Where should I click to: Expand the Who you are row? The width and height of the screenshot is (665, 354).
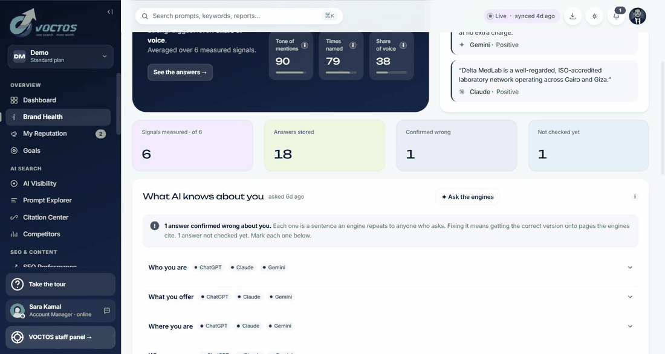pyautogui.click(x=391, y=268)
